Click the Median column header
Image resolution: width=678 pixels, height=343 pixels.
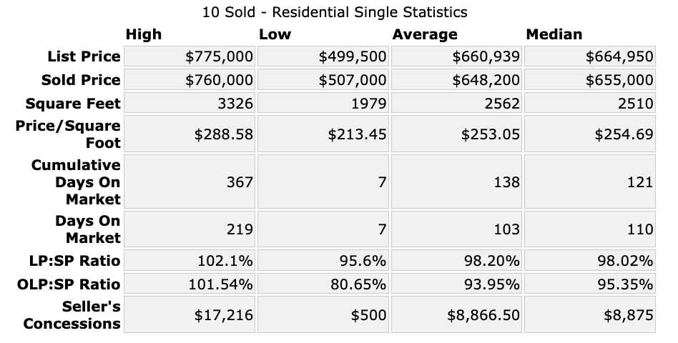(x=554, y=34)
